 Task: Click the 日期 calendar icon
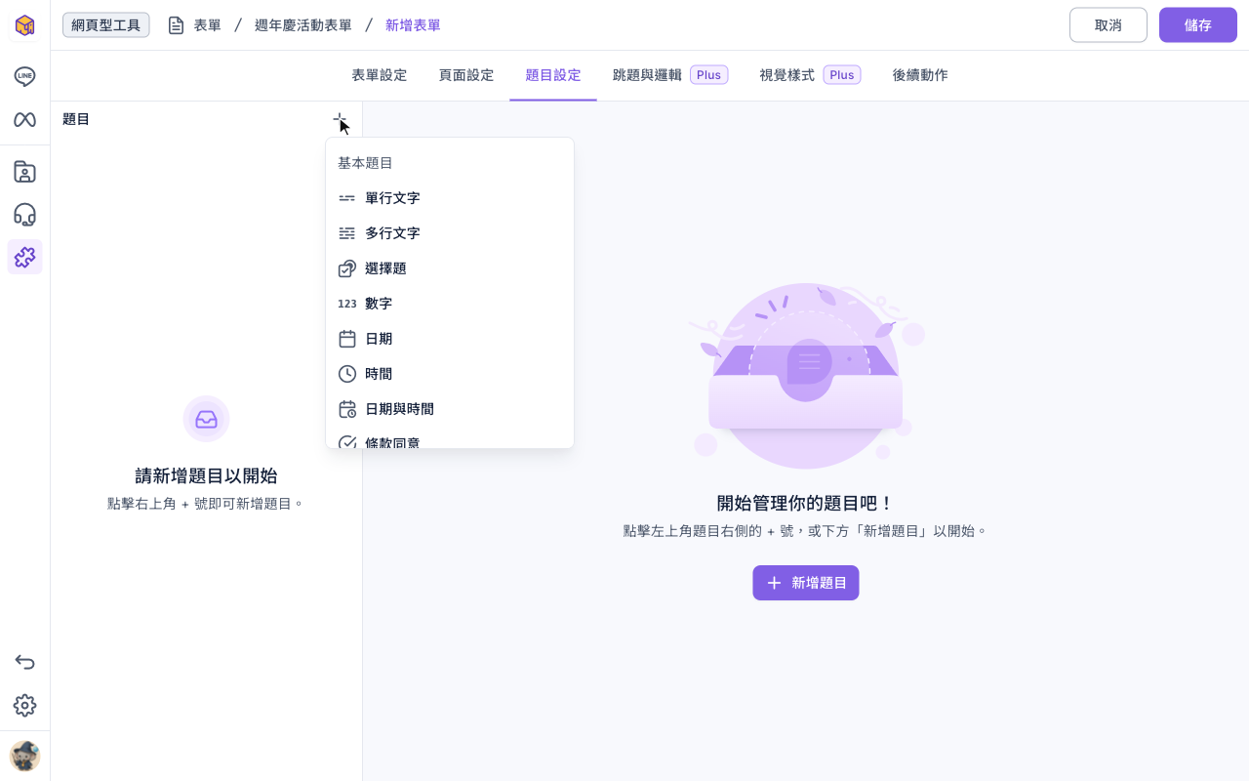[346, 339]
